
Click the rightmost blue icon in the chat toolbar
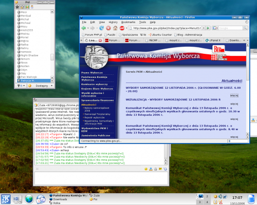coord(165,169)
